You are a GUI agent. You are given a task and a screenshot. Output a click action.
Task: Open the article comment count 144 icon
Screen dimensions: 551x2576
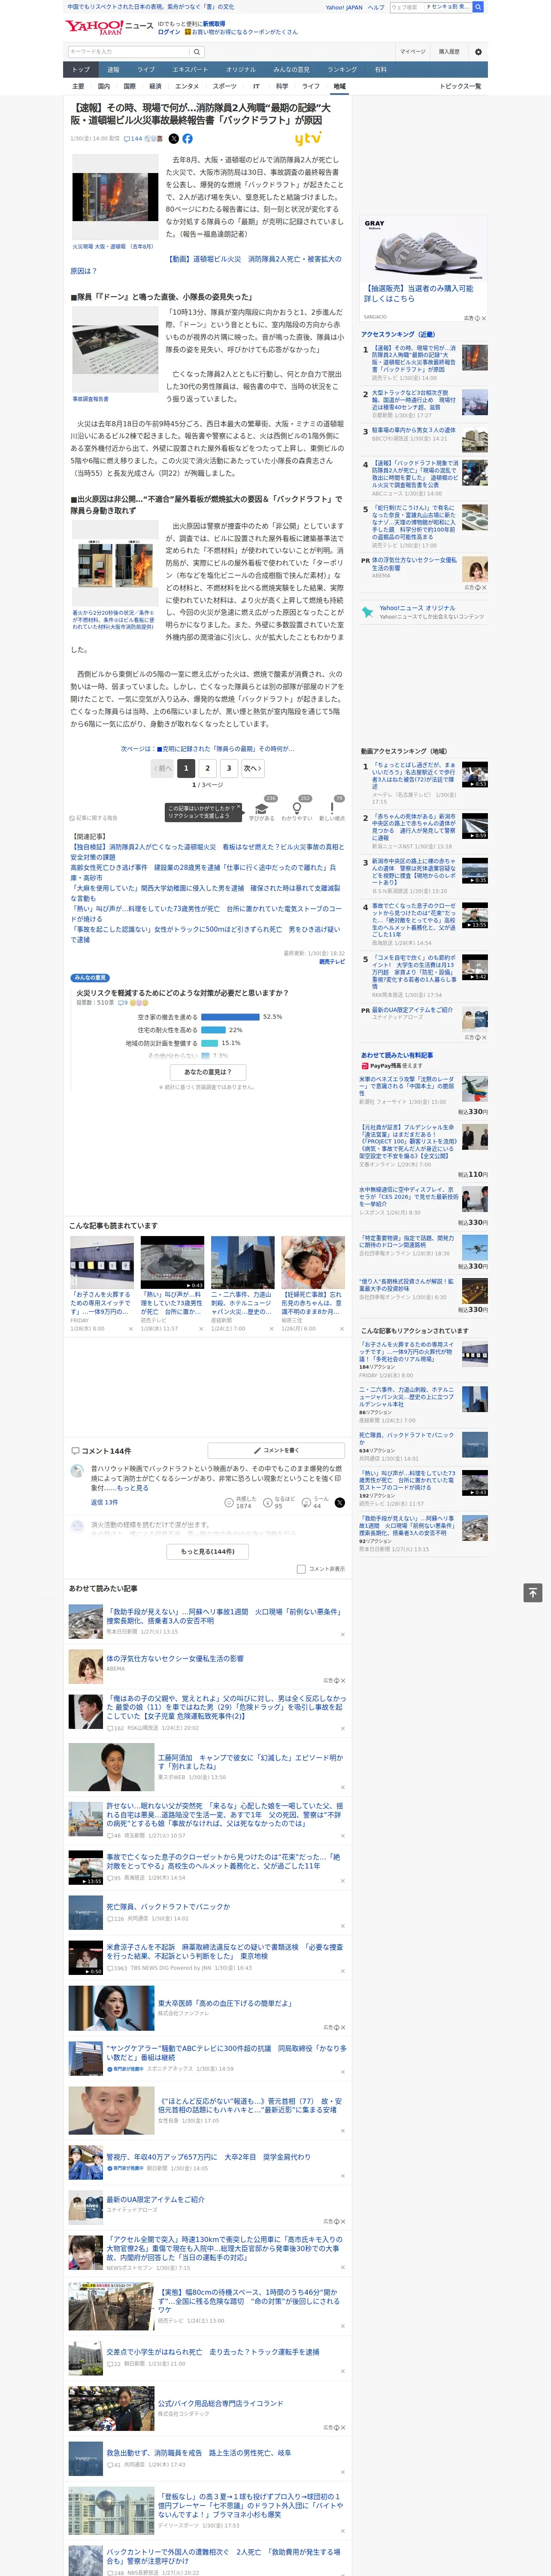pyautogui.click(x=133, y=139)
